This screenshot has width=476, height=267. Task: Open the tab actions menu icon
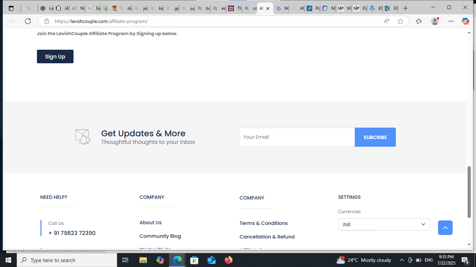pos(11,8)
